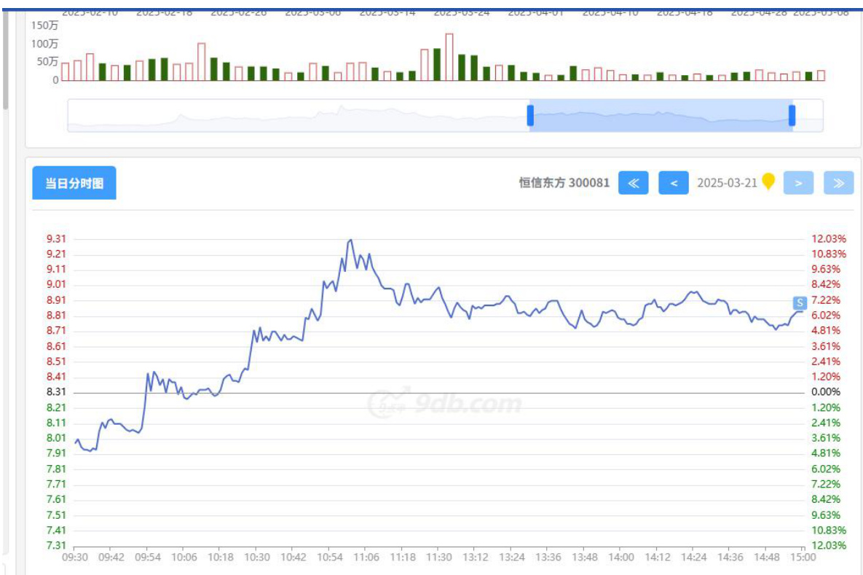
Task: Click the line start point at 09:30
Action: coord(76,442)
